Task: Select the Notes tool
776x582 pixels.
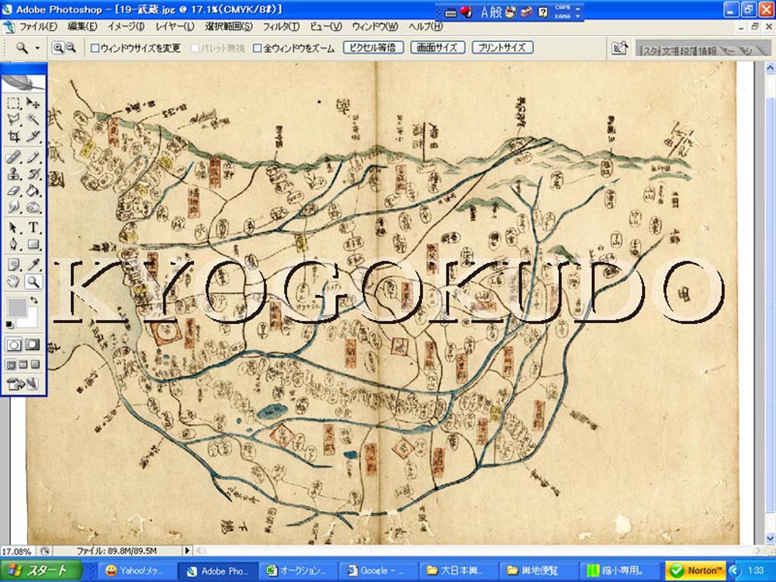Action: [x=14, y=264]
